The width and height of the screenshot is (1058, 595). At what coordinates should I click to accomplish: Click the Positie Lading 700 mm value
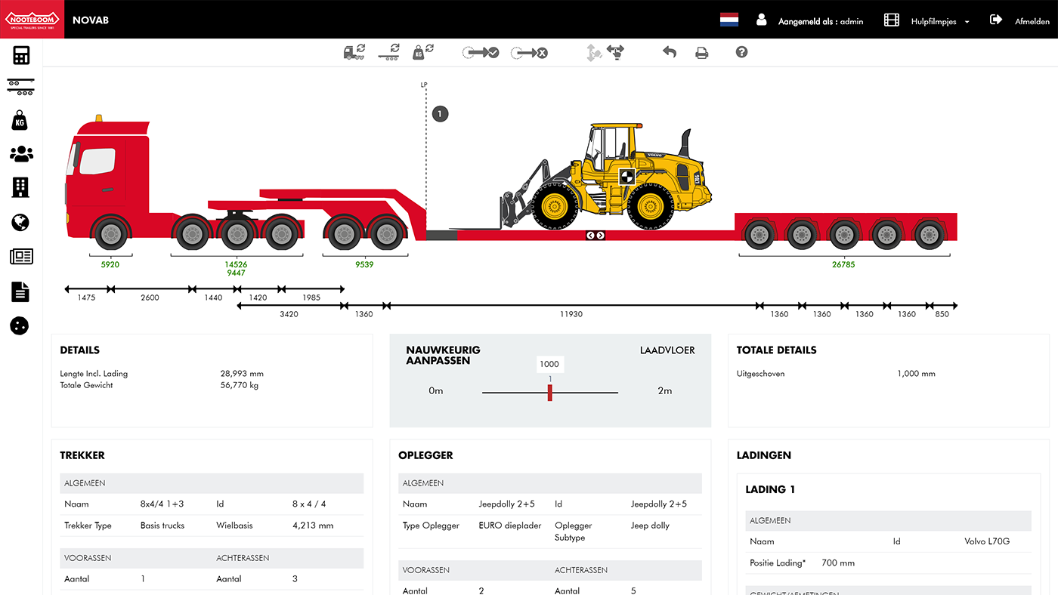tap(839, 563)
